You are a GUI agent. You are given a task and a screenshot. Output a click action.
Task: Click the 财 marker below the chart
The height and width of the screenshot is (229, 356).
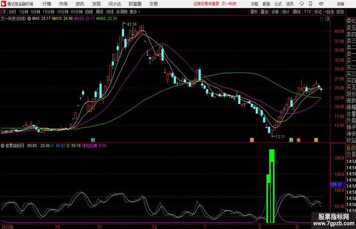[93, 140]
